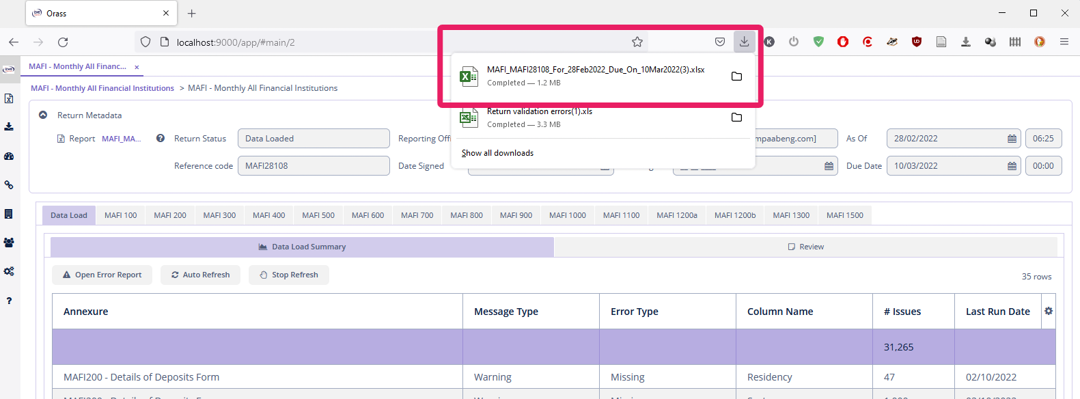Open As Of date calendar picker
Image resolution: width=1080 pixels, height=399 pixels.
1012,139
